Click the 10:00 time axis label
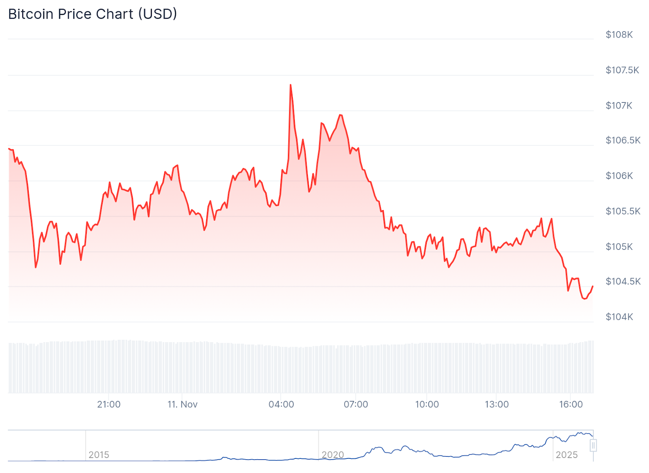 click(427, 405)
